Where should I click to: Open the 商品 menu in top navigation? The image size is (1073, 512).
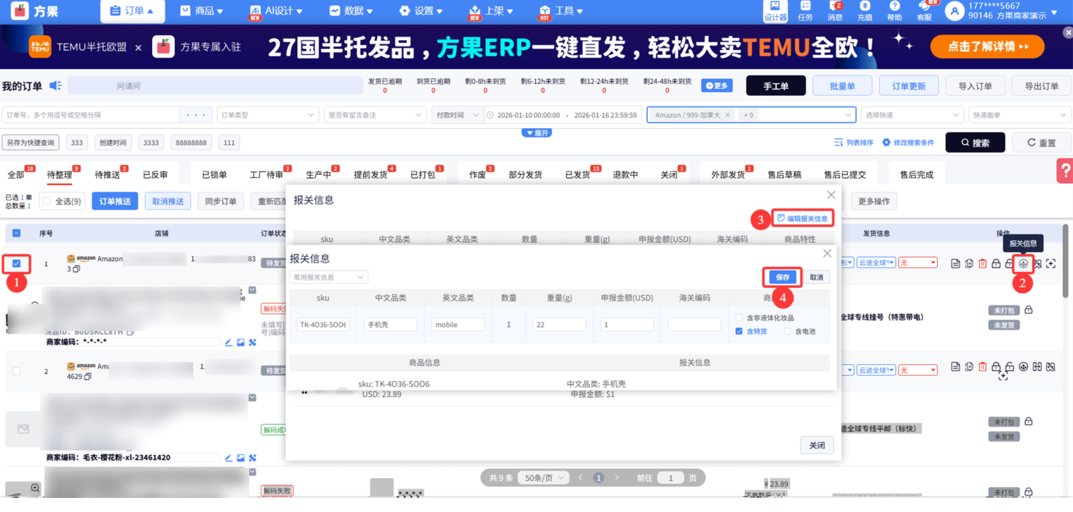coord(201,11)
